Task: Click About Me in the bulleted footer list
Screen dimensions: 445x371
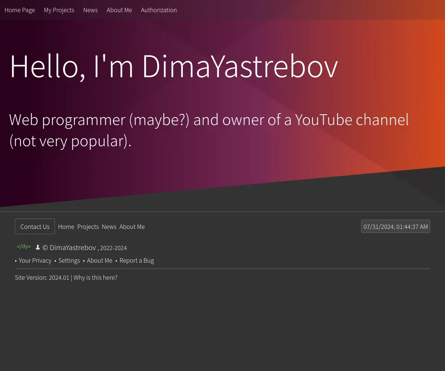Action: click(99, 260)
